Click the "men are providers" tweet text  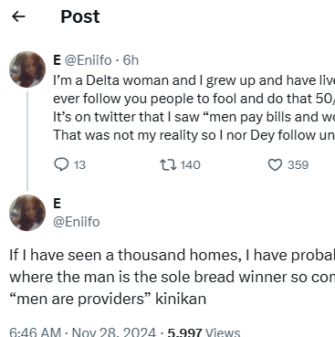173,277
